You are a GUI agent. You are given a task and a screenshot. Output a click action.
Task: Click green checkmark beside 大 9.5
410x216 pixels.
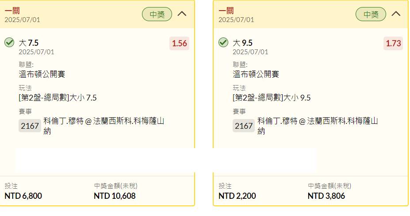click(x=223, y=42)
